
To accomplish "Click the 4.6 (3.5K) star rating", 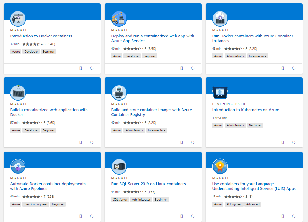I will pyautogui.click(x=140, y=49).
